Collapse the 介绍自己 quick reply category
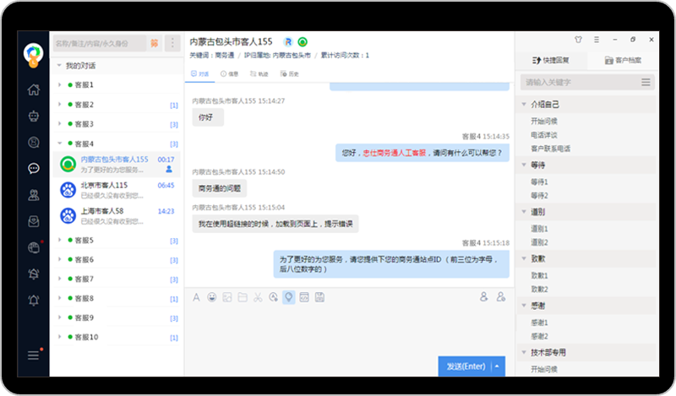 click(524, 105)
